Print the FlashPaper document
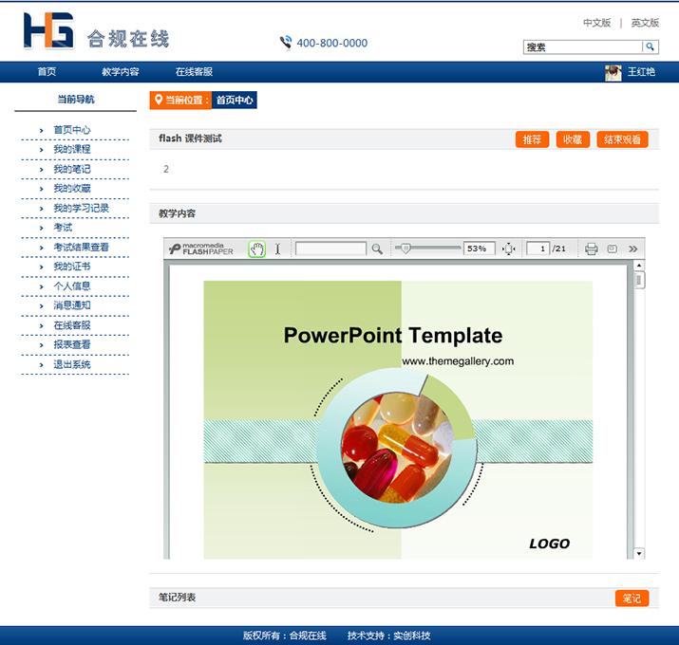 tap(591, 249)
